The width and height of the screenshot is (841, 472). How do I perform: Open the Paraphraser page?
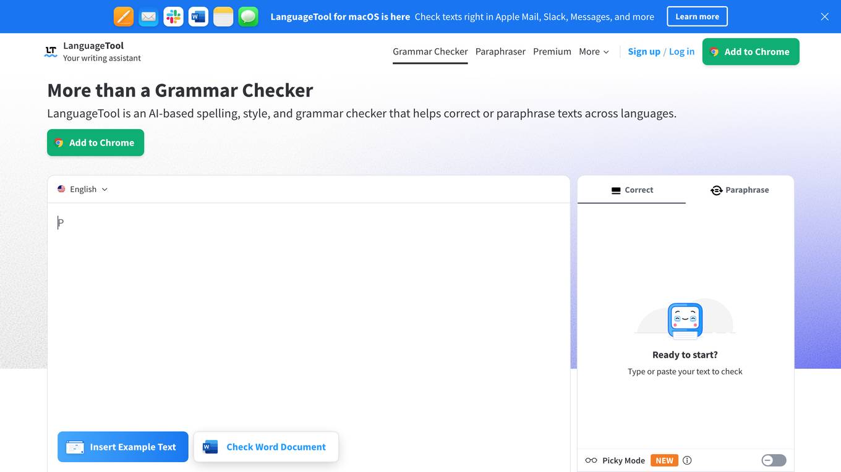(500, 52)
